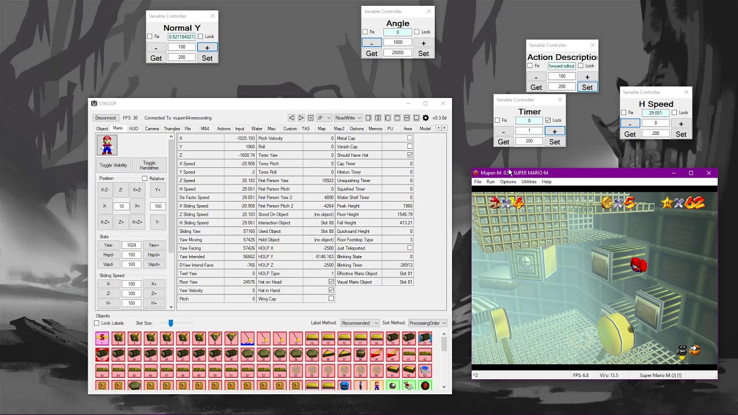Click the left arrow toolbar button in STROOP
Image resolution: width=738 pixels, height=415 pixels.
(x=291, y=118)
